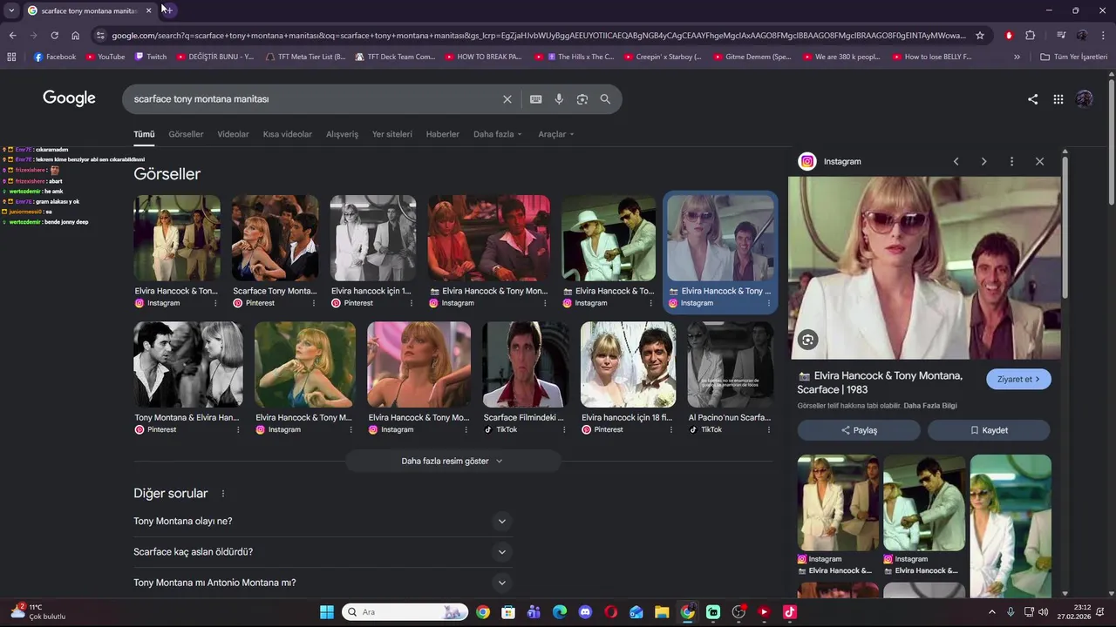Screen dimensions: 1116x627
Task: Go to next image in preview panel
Action: click(x=983, y=161)
